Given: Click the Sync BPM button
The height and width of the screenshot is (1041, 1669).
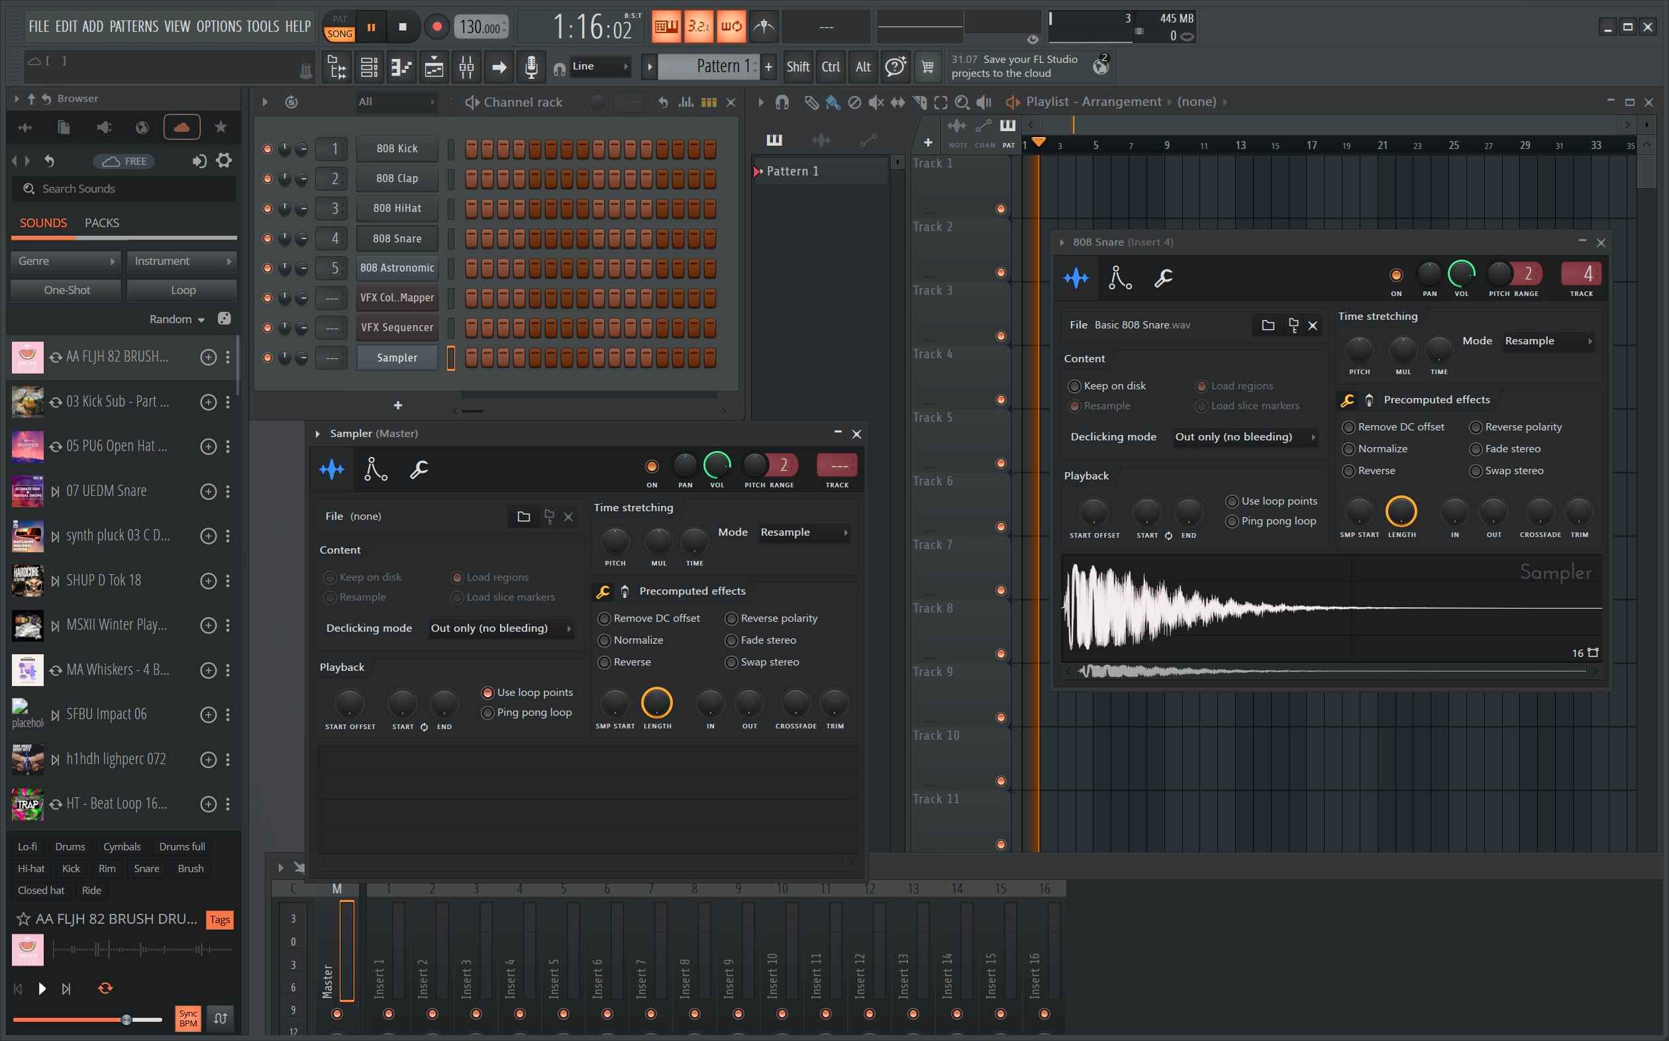Looking at the screenshot, I should tap(188, 1018).
